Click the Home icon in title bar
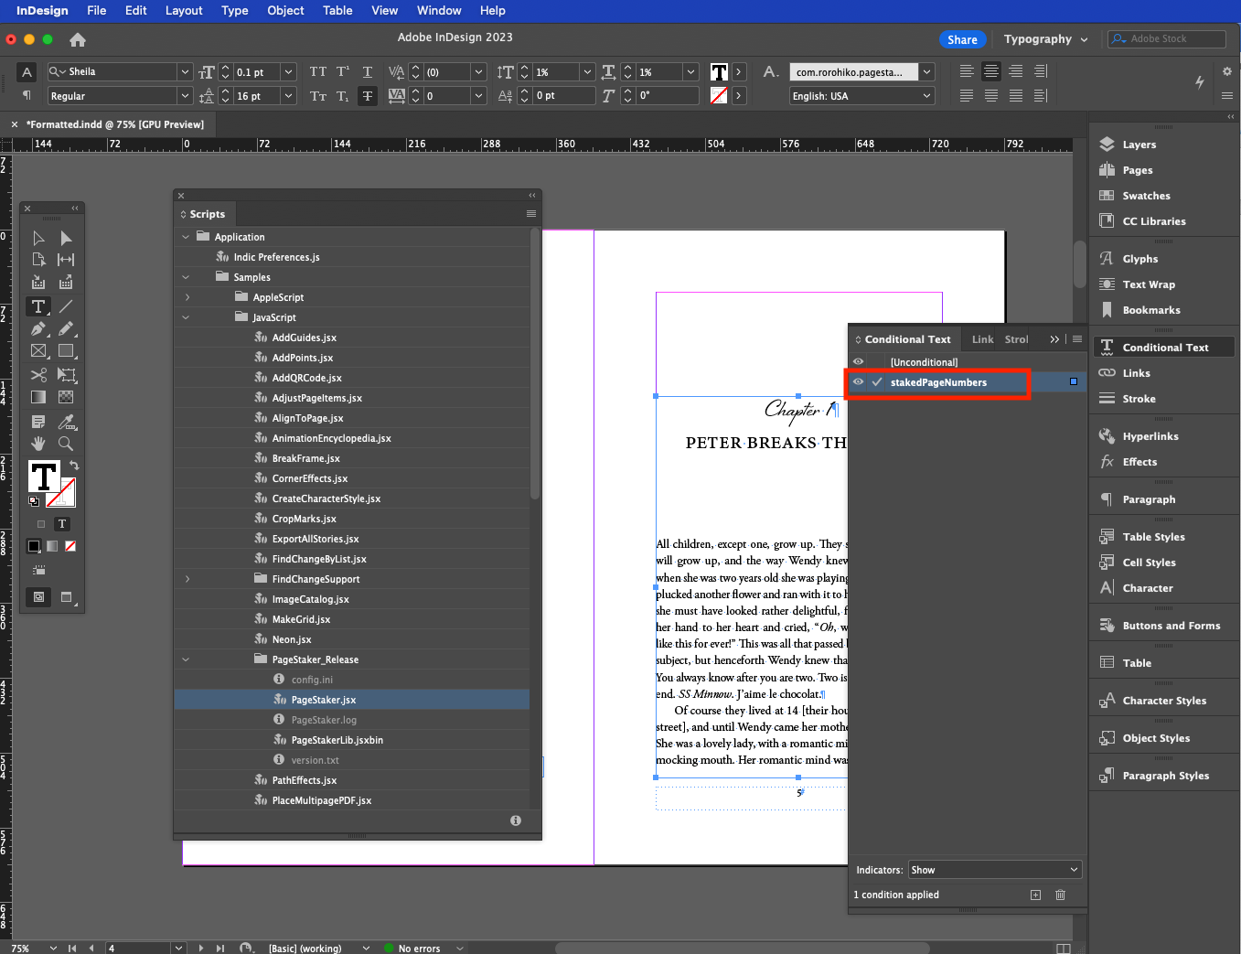Screen dimensions: 1241x954 tap(78, 39)
